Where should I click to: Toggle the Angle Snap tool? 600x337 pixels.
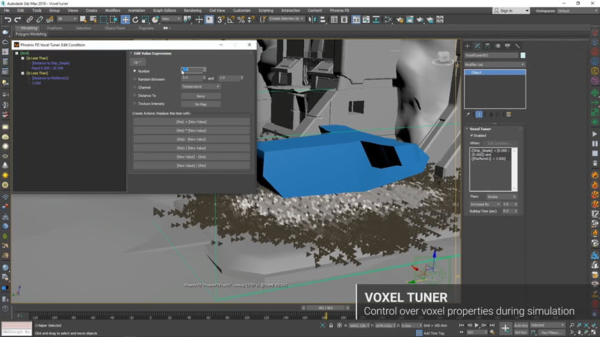(x=231, y=19)
